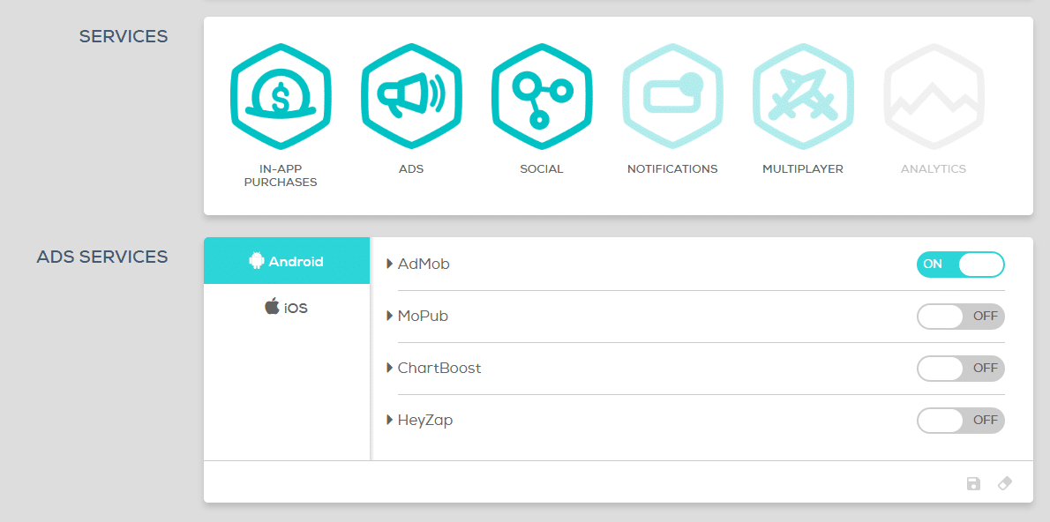Switch to the iOS platform tab
Viewport: 1050px width, 522px height.
pos(287,308)
